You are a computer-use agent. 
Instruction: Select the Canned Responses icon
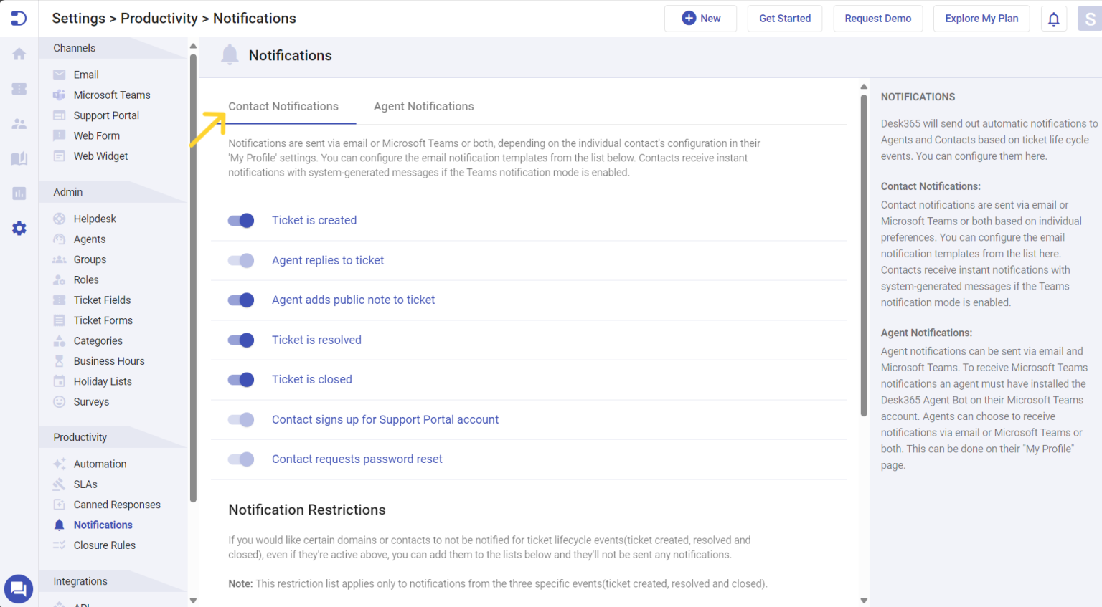pos(60,505)
